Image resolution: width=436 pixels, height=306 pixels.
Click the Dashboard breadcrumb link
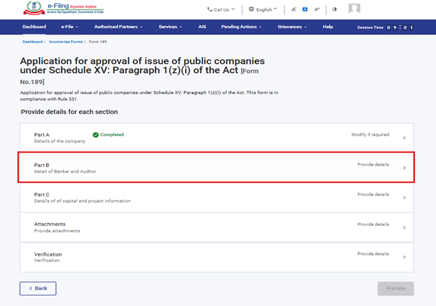[32, 41]
